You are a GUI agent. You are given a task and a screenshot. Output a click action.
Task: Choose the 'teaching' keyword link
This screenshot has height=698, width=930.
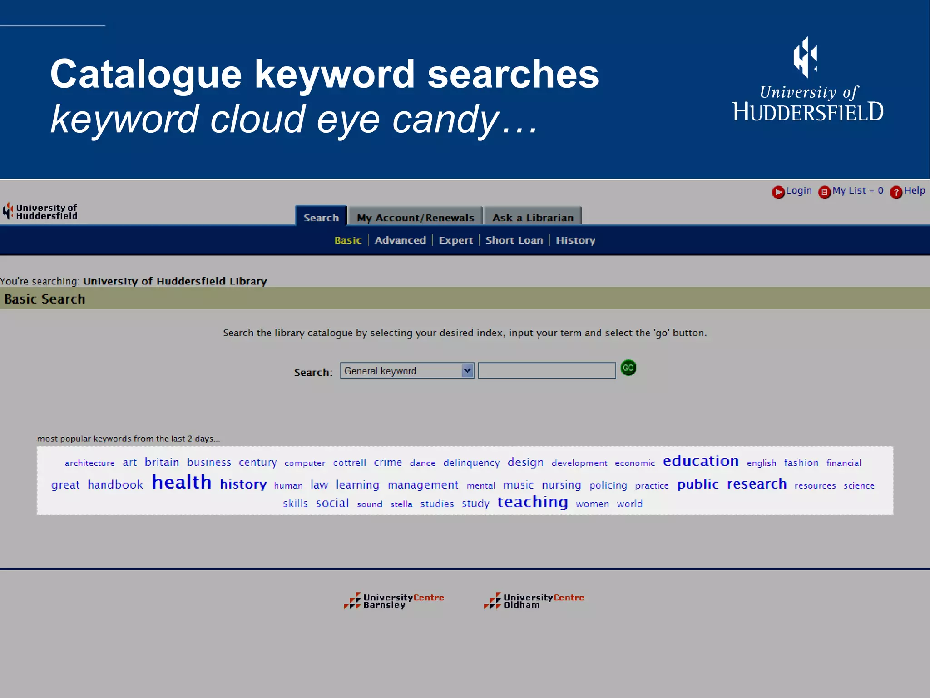point(532,502)
